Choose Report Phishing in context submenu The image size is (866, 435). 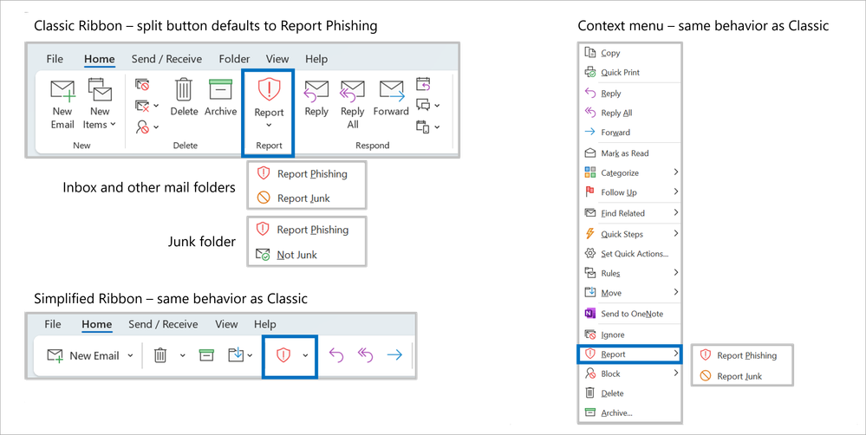(742, 355)
